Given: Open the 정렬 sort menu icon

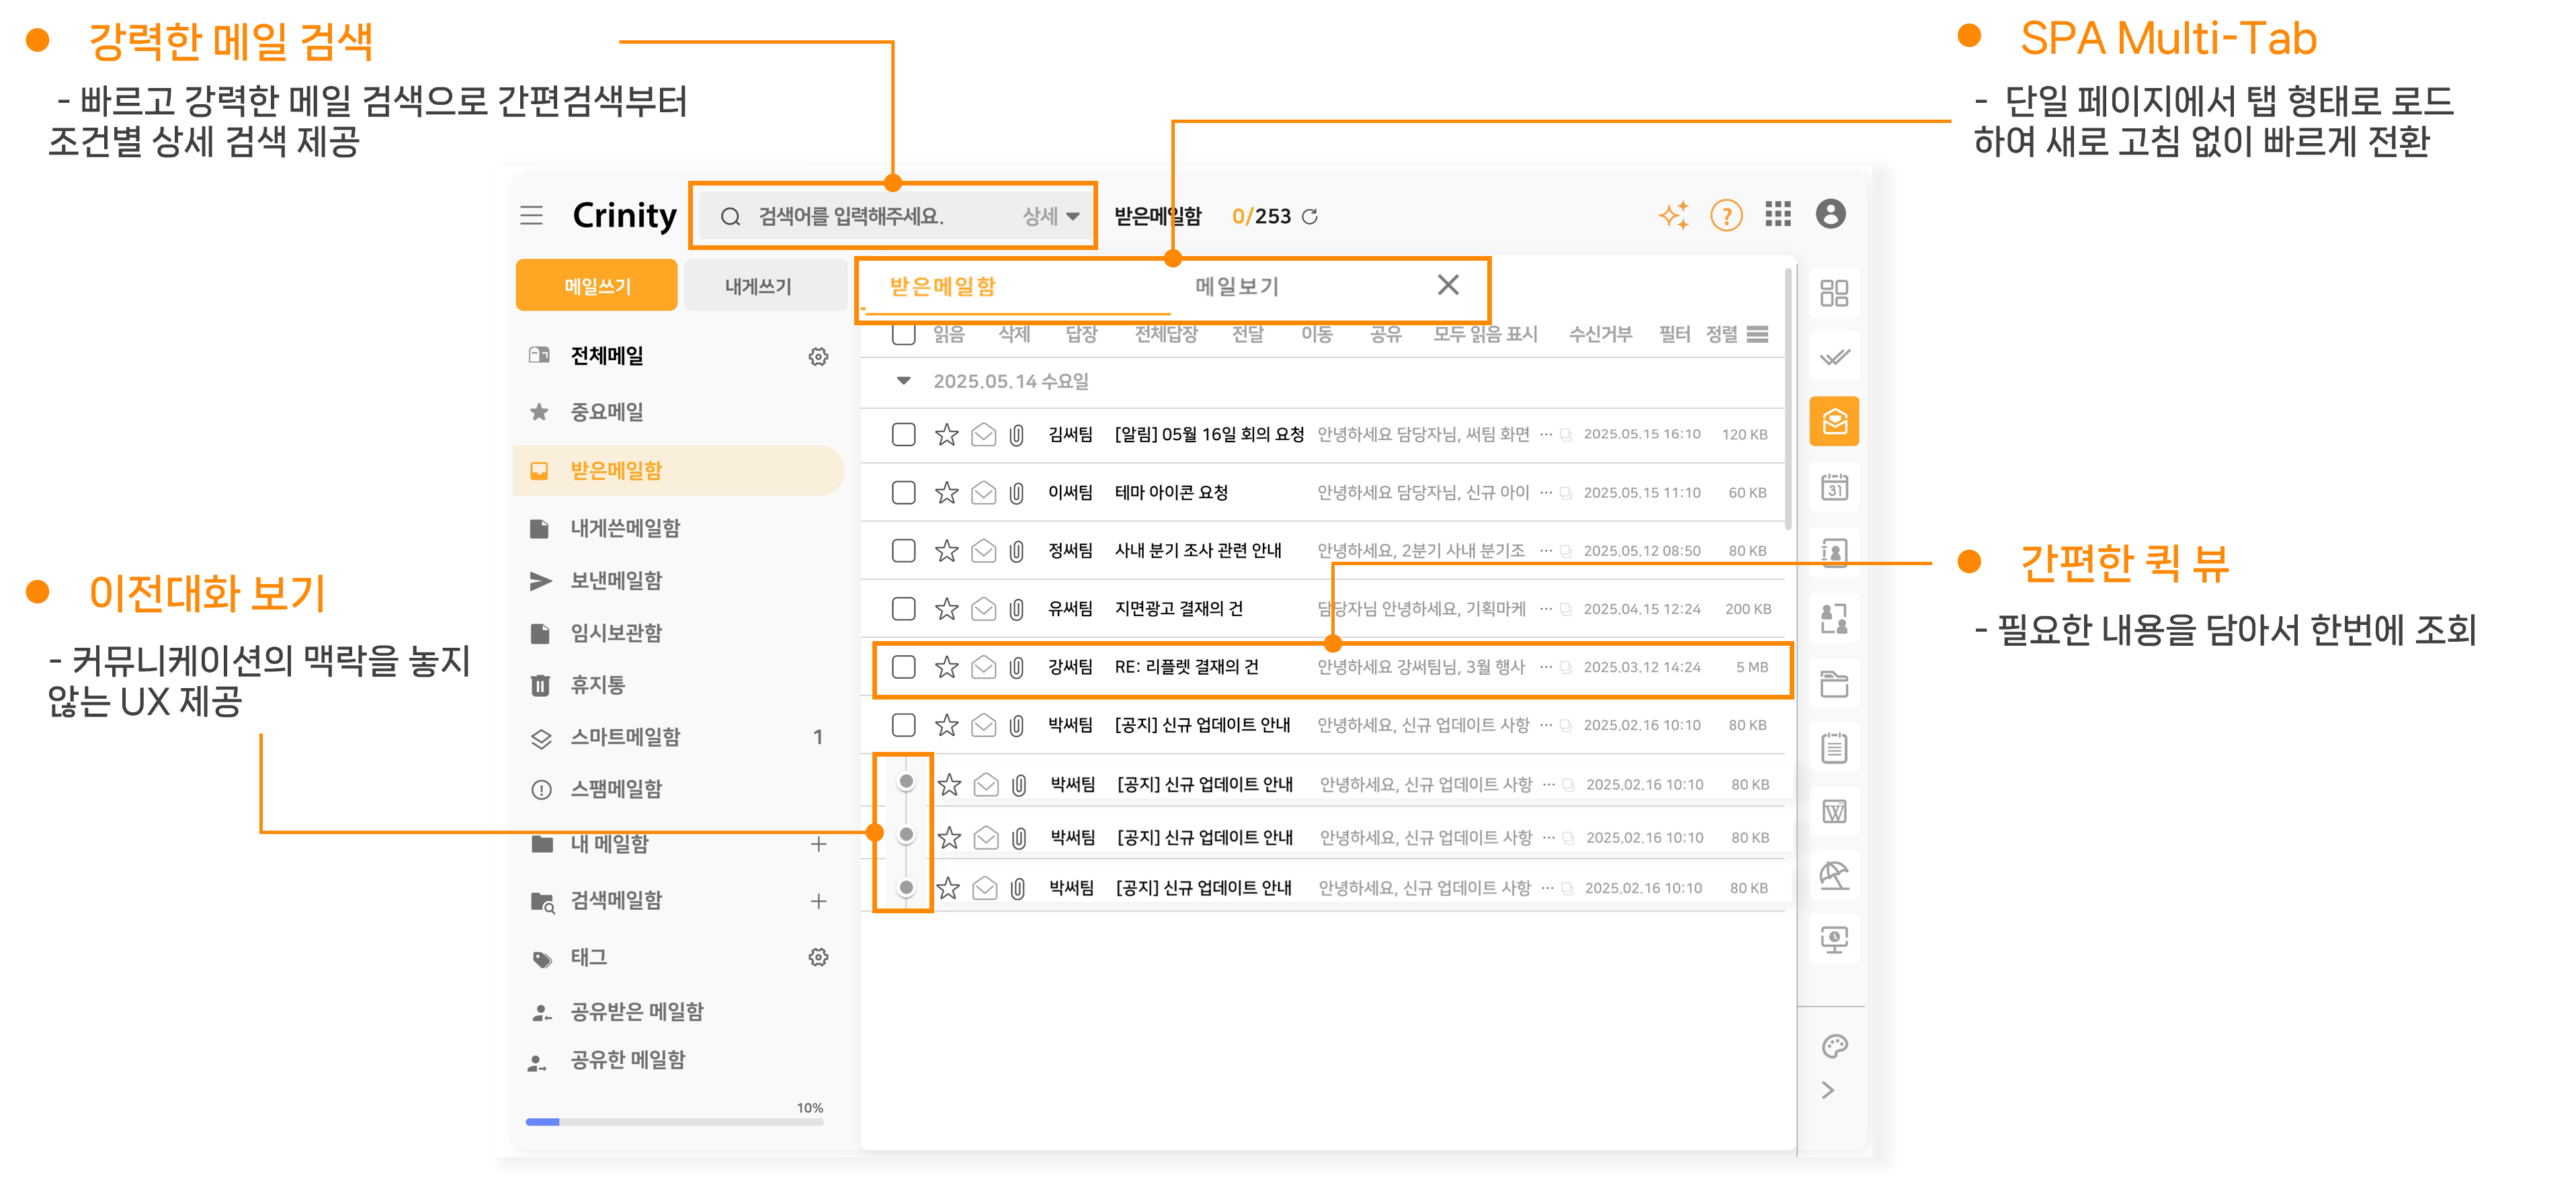Looking at the screenshot, I should 1757,334.
